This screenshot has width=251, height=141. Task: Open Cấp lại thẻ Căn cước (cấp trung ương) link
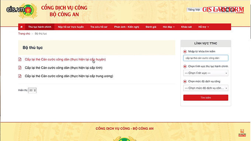pyautogui.click(x=69, y=76)
